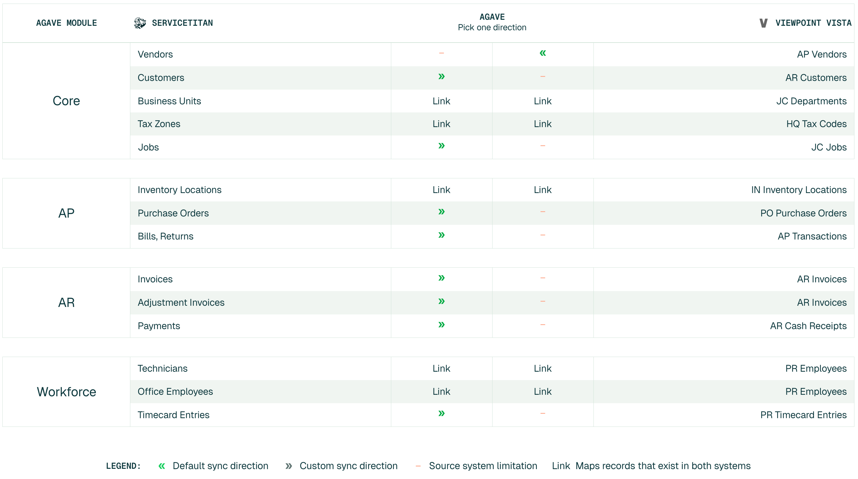Select sync arrows for Timecard Entries
858x479 pixels.
441,414
